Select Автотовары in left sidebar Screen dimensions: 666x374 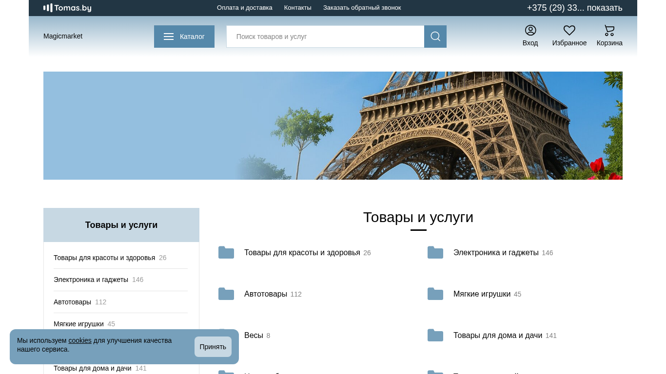click(x=72, y=302)
